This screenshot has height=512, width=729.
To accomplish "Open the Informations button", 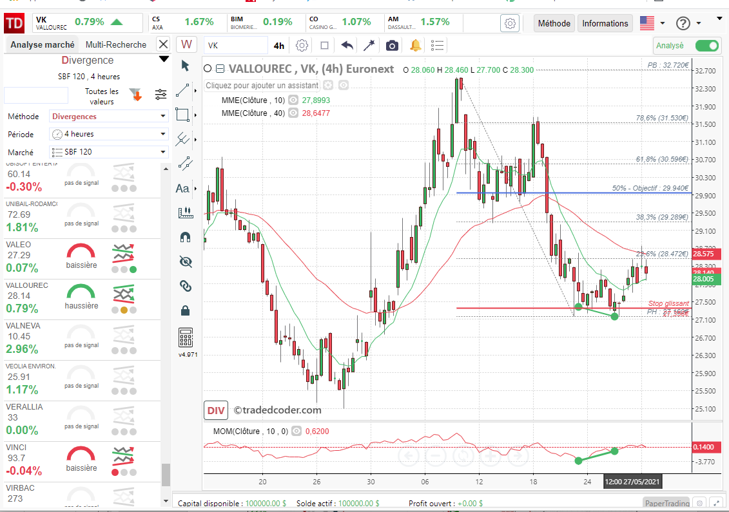I will [605, 23].
